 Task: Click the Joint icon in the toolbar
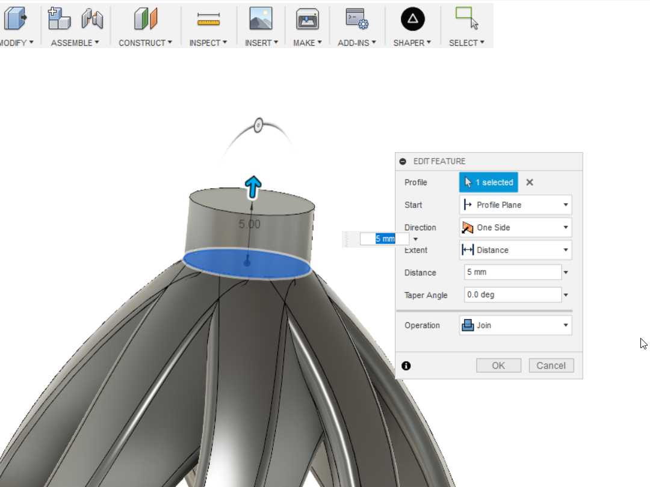coord(91,19)
